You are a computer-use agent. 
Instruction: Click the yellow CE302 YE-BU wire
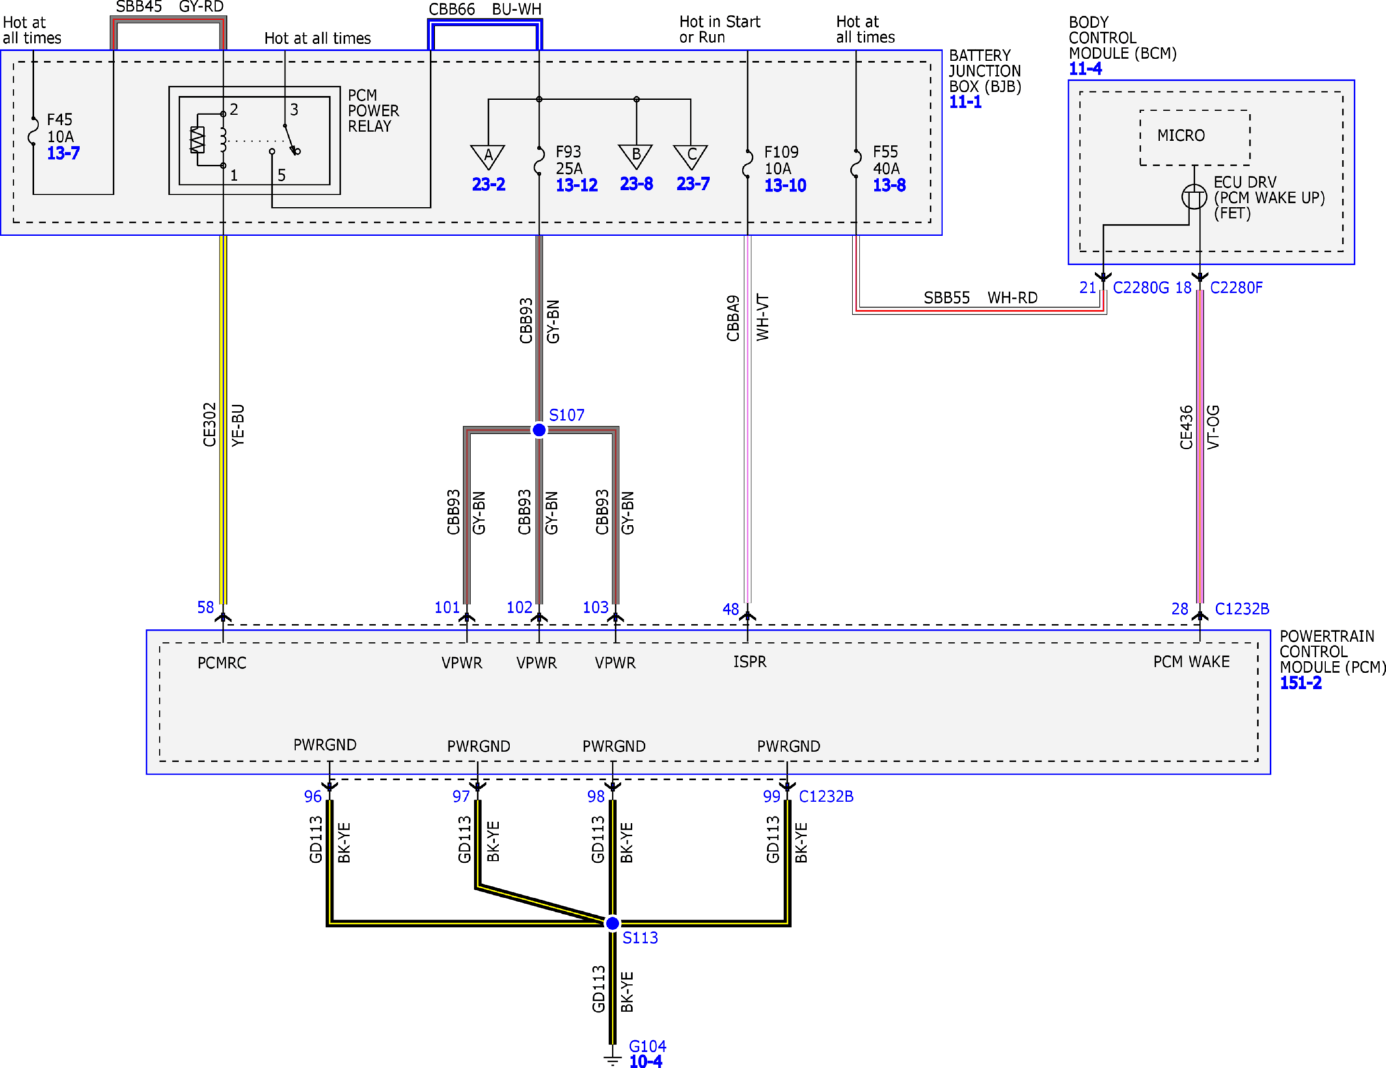tap(223, 420)
